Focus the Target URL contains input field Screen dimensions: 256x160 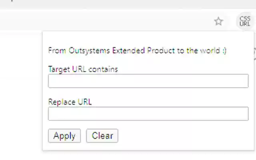coord(148,81)
